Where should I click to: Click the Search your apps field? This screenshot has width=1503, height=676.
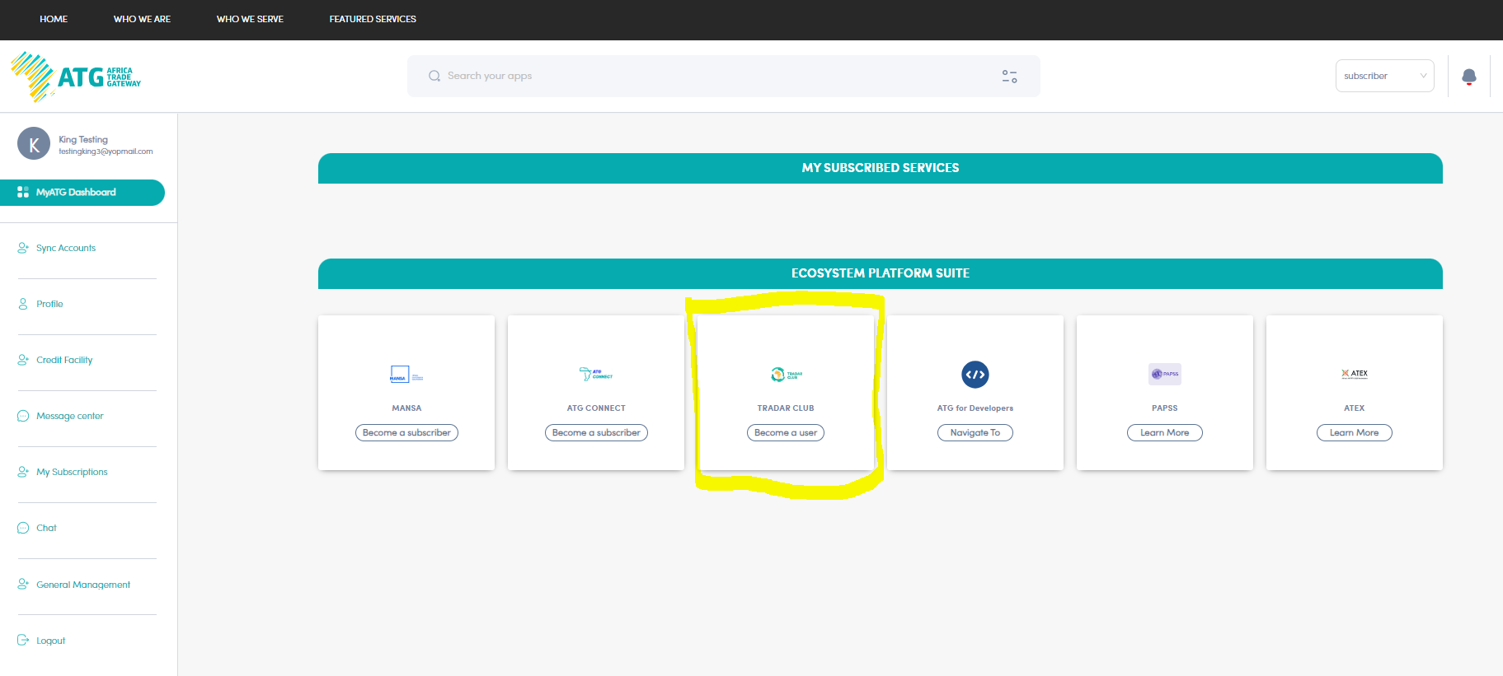[724, 76]
